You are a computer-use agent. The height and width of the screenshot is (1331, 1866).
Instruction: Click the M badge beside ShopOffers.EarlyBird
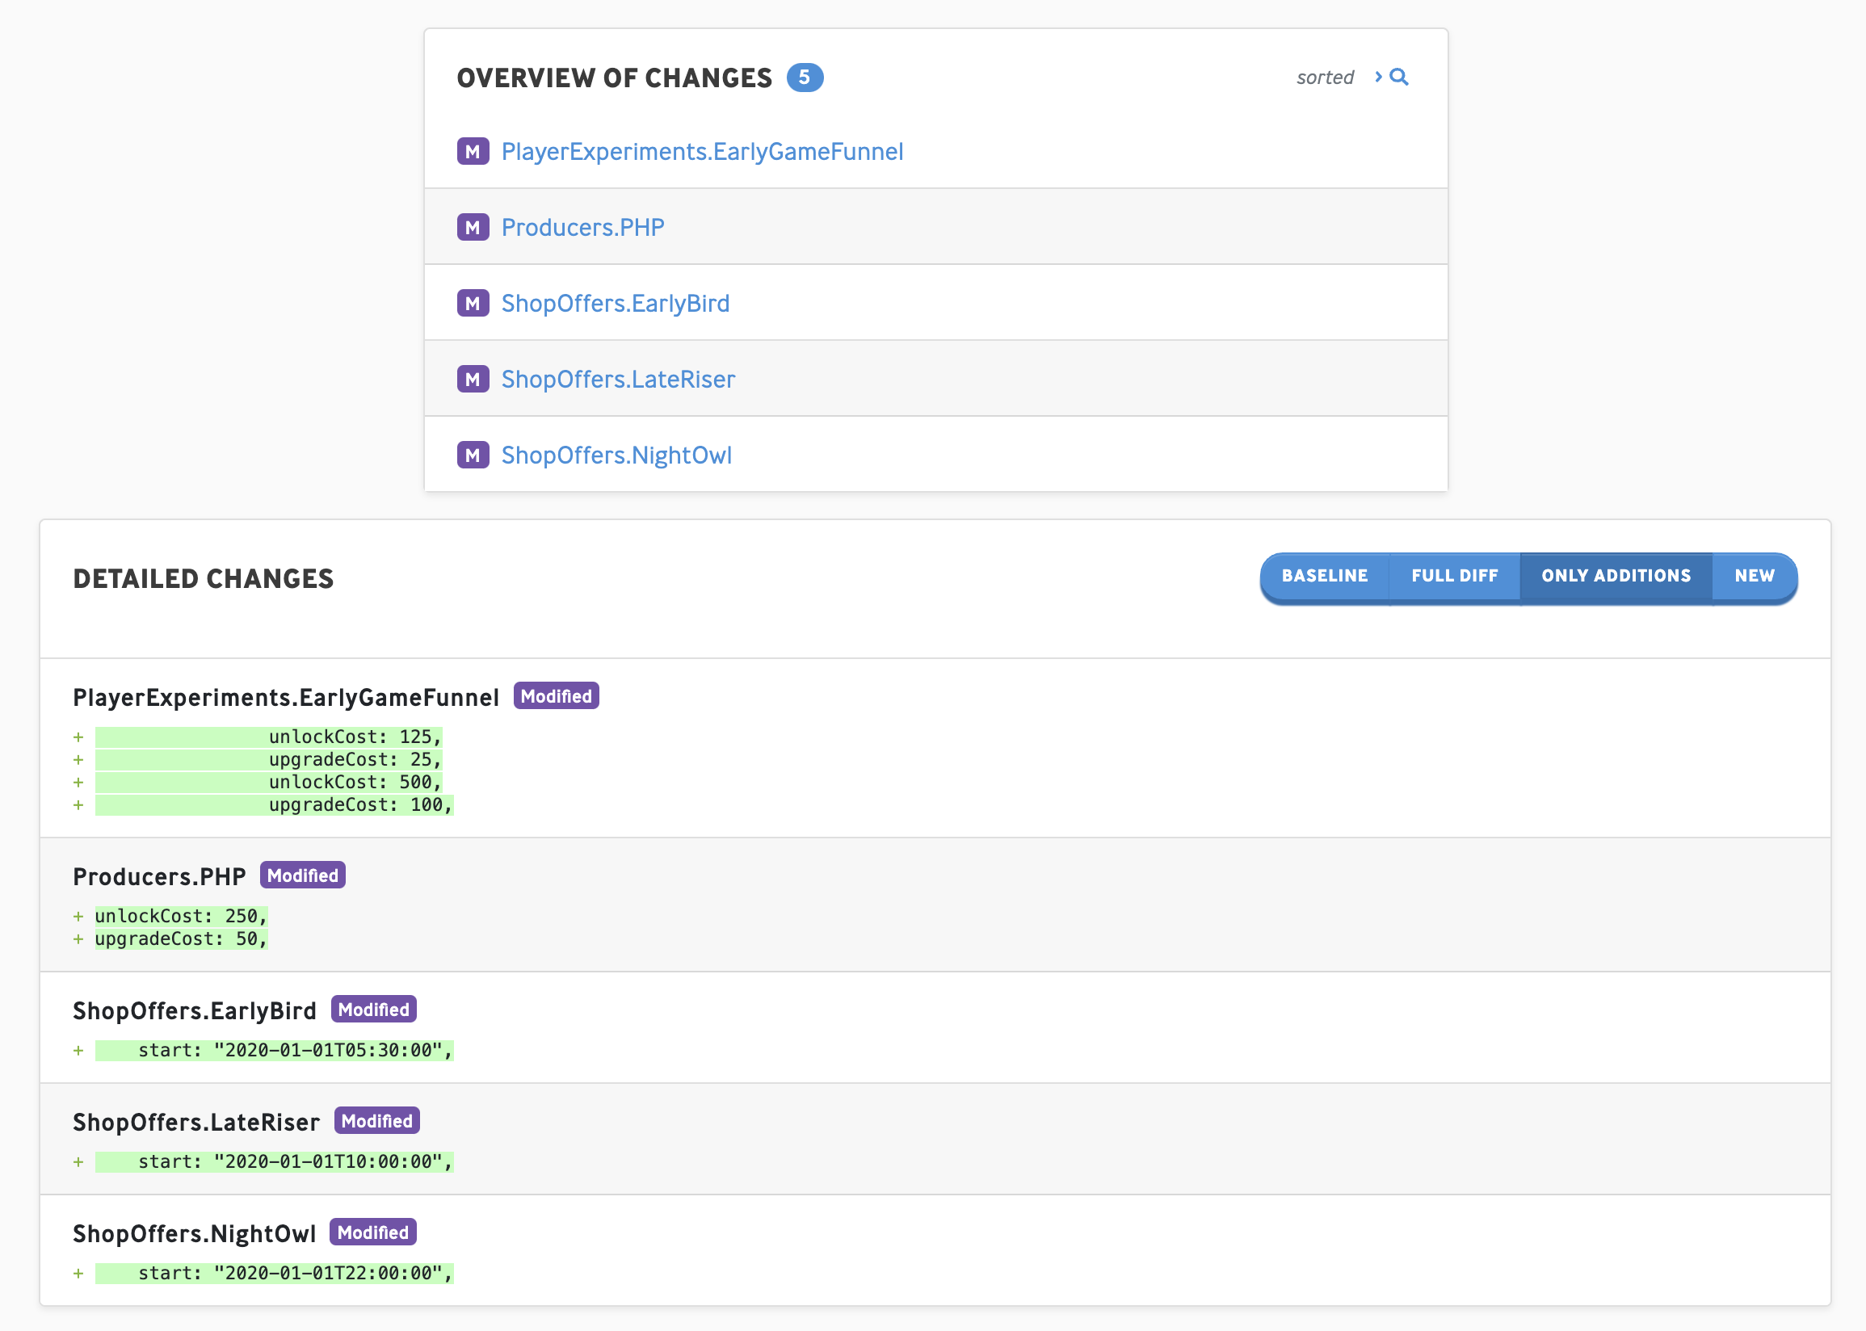[473, 303]
